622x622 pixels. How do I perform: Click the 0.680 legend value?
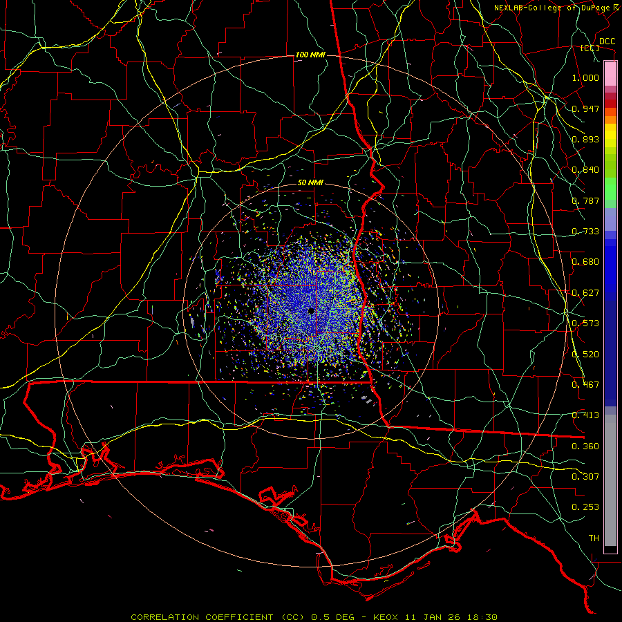(585, 262)
